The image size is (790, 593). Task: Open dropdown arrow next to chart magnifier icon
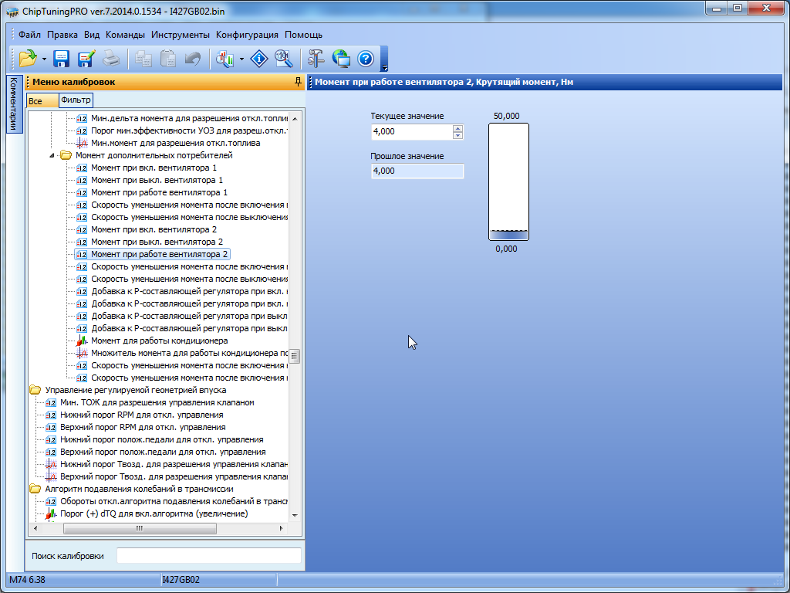(x=242, y=59)
